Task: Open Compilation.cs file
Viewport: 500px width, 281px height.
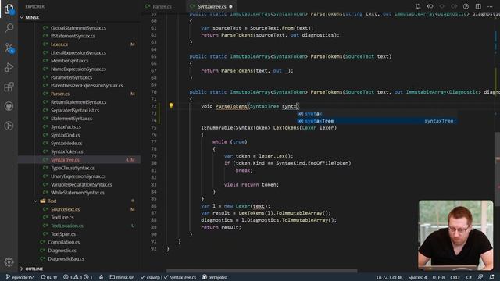Action: [x=63, y=242]
